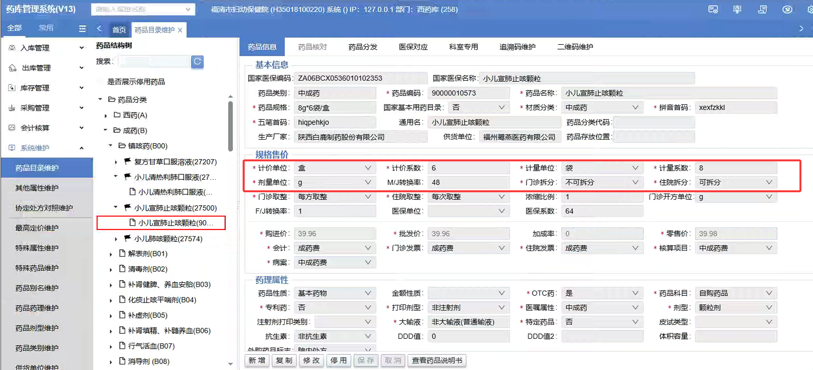The width and height of the screenshot is (813, 370).
Task: Click the 药品结构树 search input field
Action: coord(154,61)
